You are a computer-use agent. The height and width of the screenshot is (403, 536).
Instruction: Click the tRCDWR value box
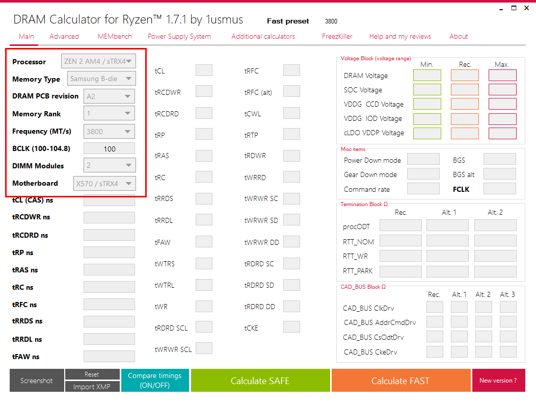coord(204,91)
